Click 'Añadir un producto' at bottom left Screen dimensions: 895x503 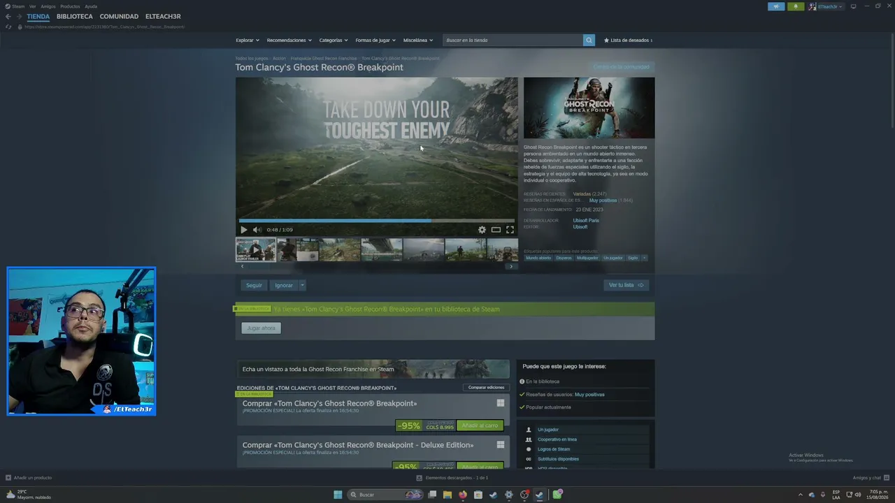[x=29, y=478]
